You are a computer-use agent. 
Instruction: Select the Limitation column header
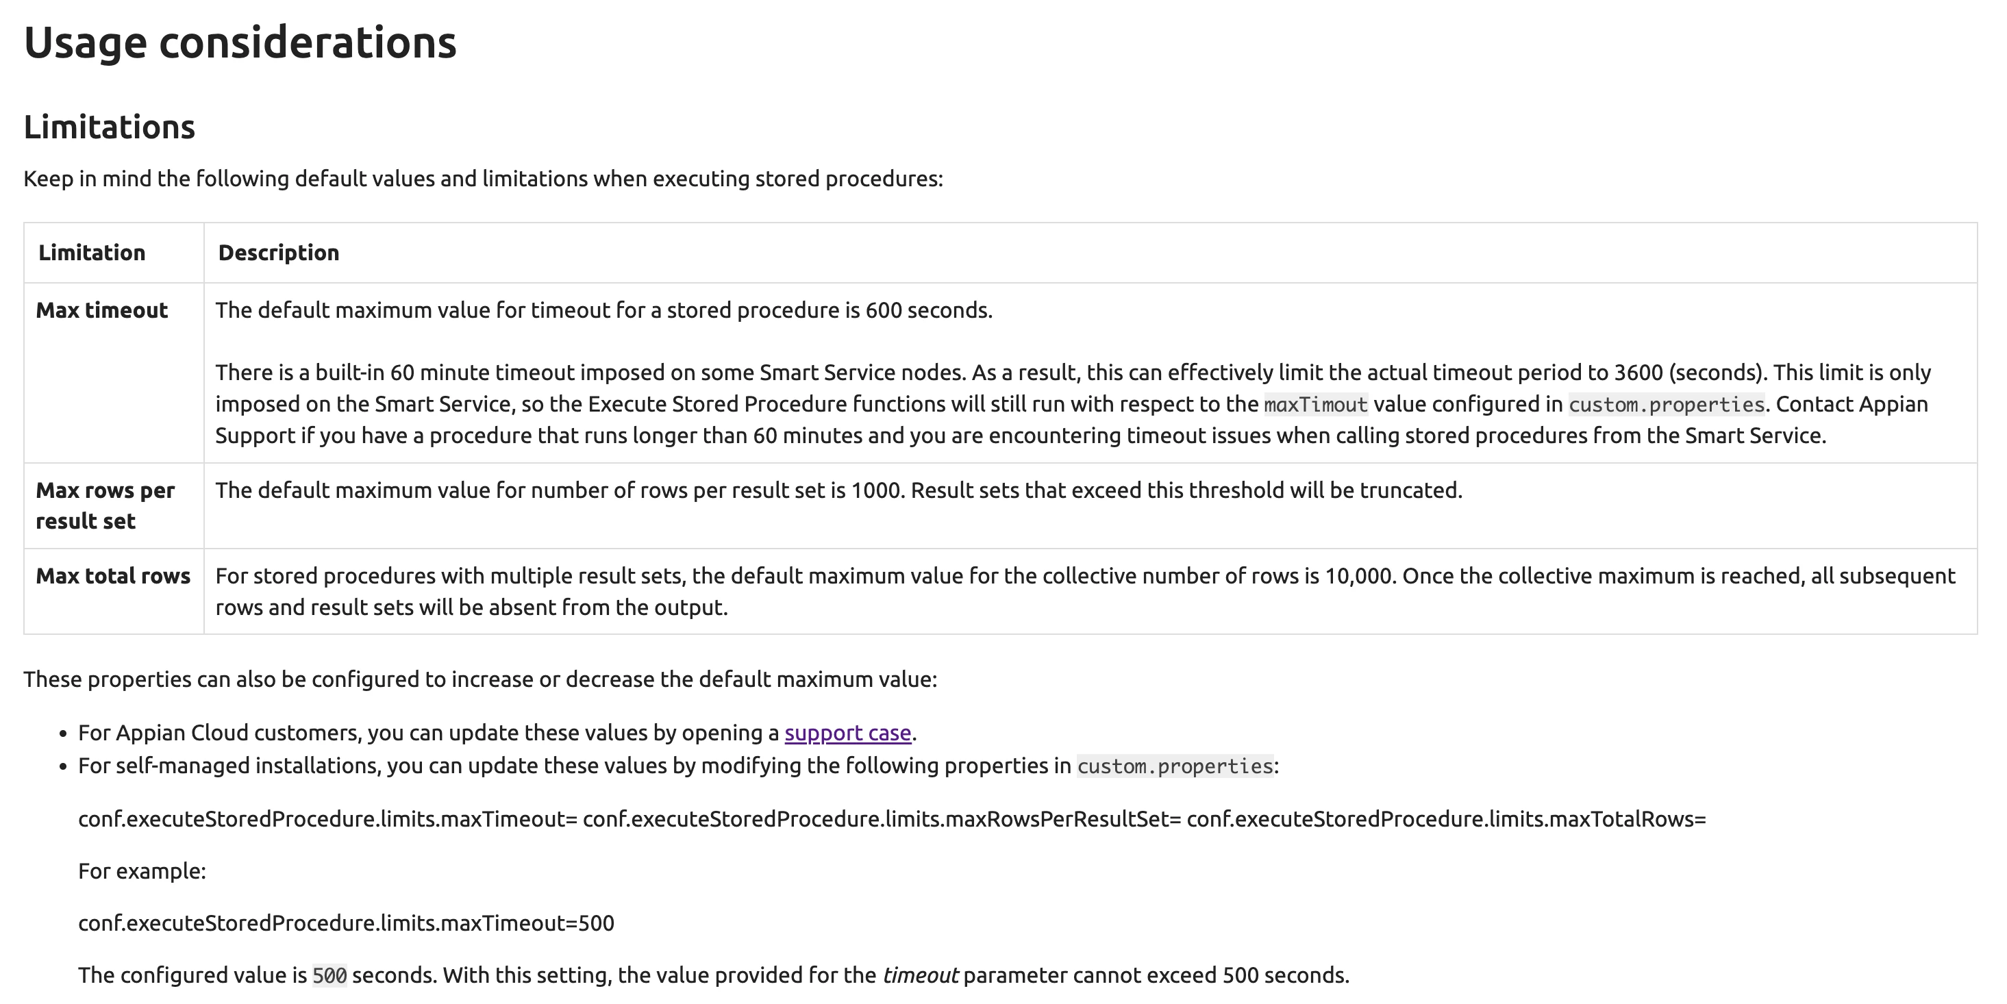coord(92,252)
